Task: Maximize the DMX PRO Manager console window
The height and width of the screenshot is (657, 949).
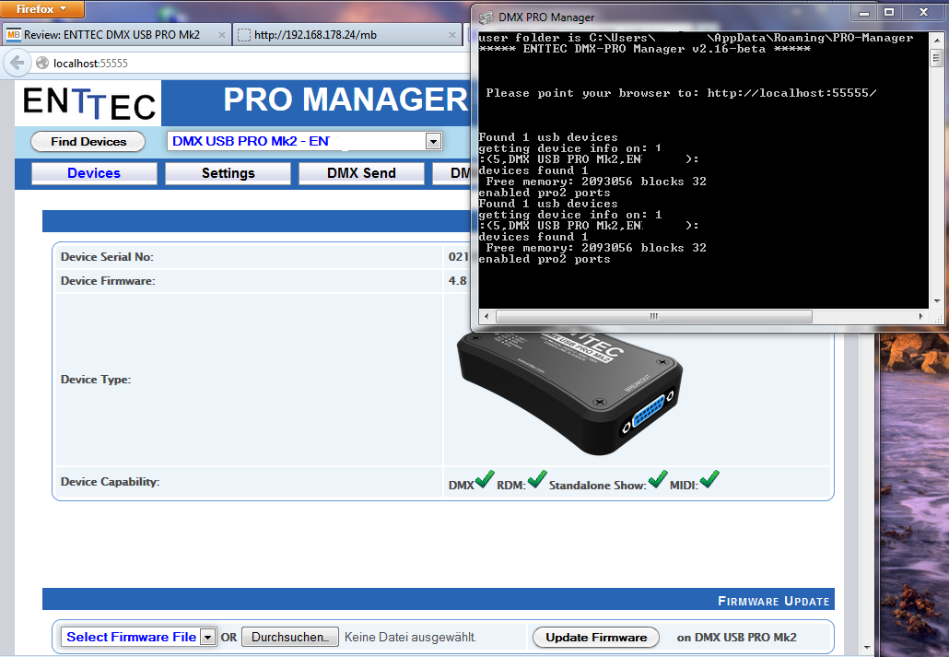Action: (889, 12)
